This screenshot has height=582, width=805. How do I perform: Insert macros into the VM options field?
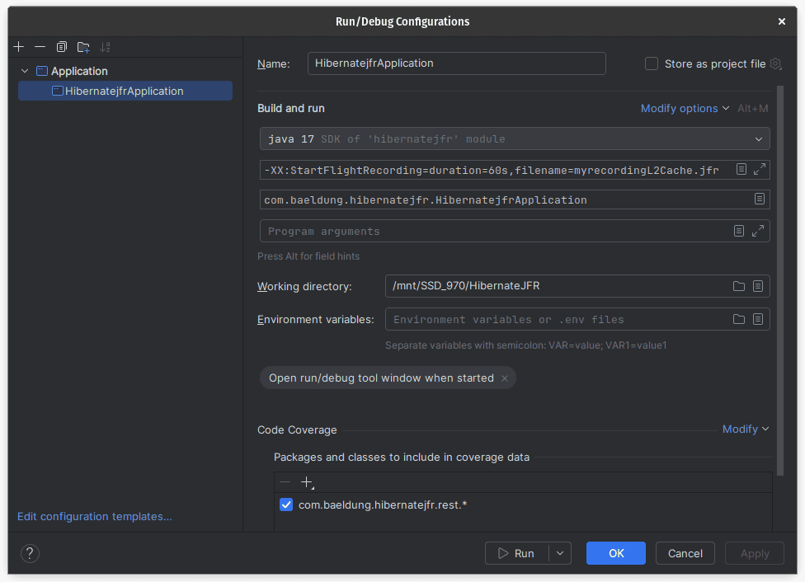click(x=741, y=169)
